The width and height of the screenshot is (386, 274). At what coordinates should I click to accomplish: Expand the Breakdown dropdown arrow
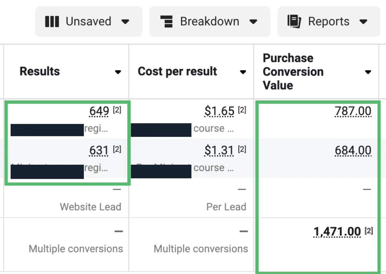(x=253, y=22)
